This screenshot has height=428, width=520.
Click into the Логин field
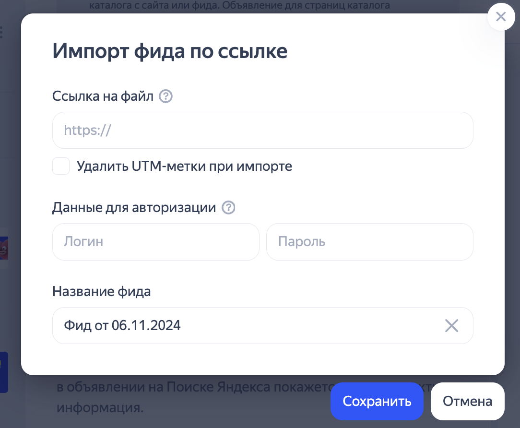coord(156,242)
